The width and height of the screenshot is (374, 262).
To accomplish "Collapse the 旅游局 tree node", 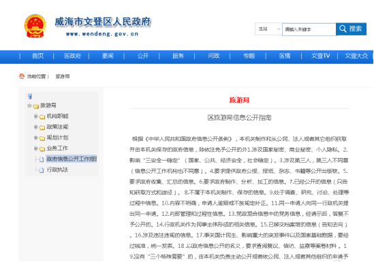I will 29,105.
